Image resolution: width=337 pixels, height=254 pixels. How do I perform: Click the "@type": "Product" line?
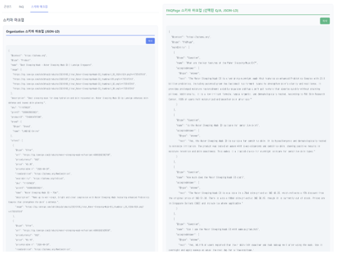[21, 60]
